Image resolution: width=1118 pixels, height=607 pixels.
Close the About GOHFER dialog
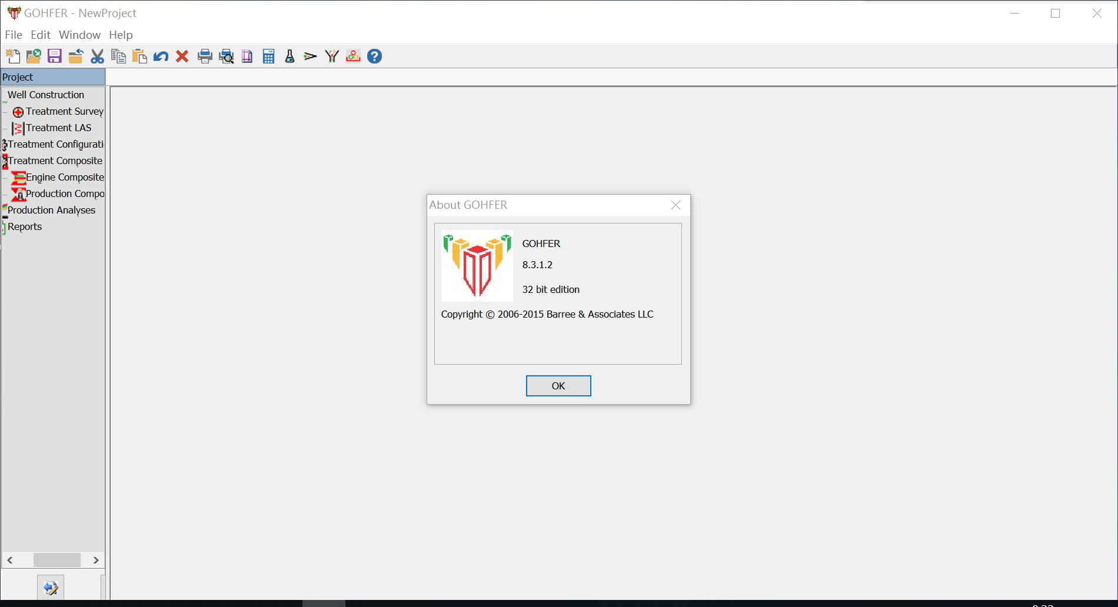(676, 205)
